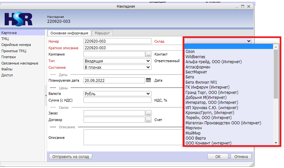Select Альфа-трейд, ООО (Интернет) option

pyautogui.click(x=229, y=62)
